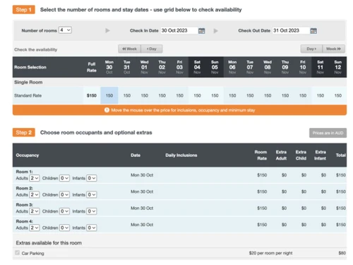
Task: Click the info icon in the orange banner
Action: click(x=107, y=110)
